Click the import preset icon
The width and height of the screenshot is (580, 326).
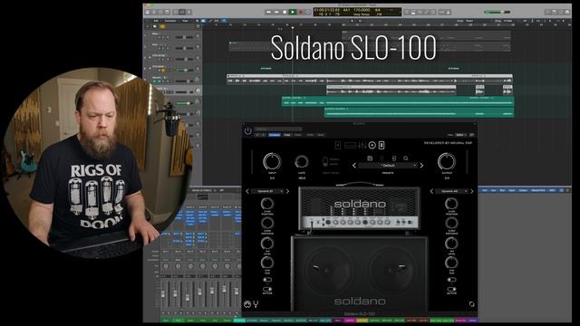[x=394, y=158]
